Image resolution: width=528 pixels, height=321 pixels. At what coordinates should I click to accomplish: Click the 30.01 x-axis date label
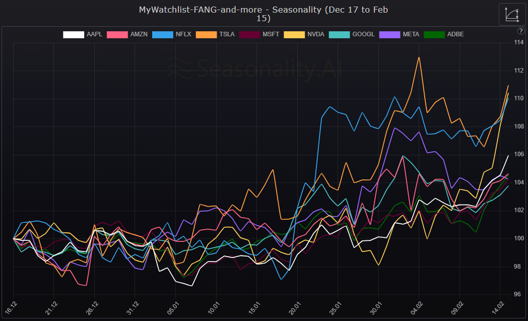click(376, 308)
